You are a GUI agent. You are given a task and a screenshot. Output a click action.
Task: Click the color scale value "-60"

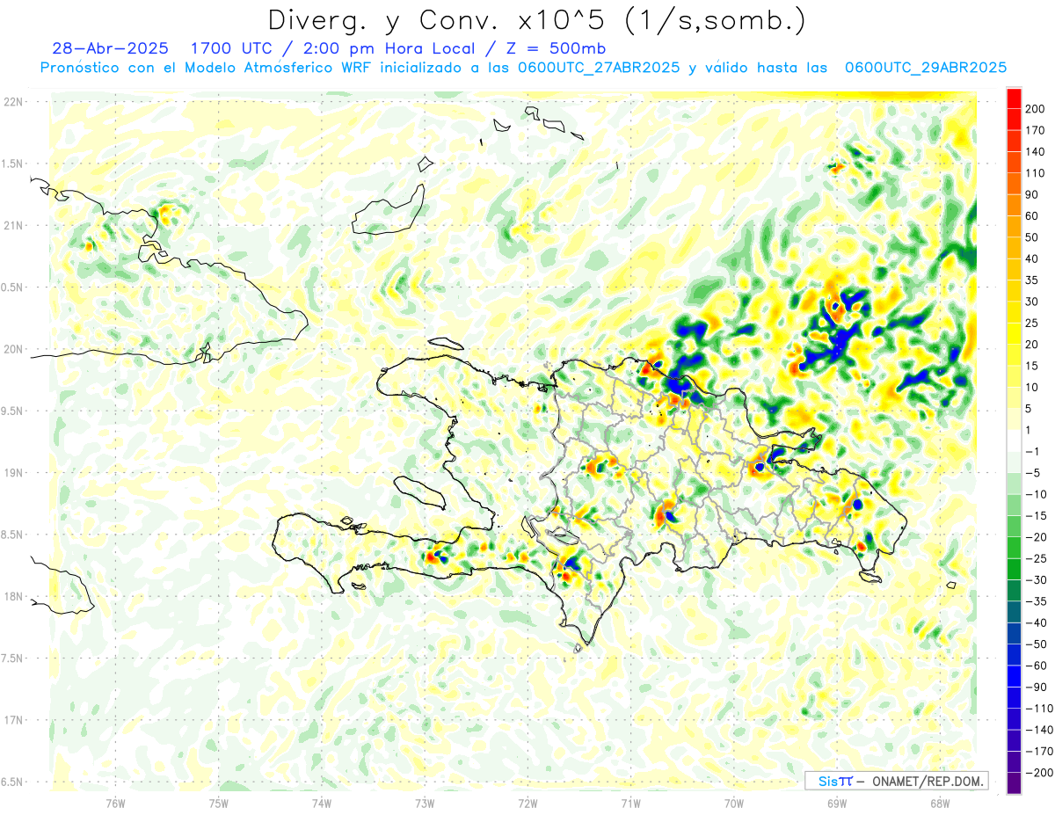click(x=1036, y=666)
